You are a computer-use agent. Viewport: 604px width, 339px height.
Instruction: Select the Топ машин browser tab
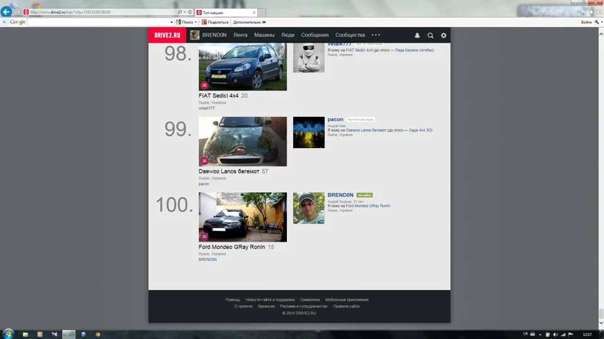pyautogui.click(x=226, y=13)
